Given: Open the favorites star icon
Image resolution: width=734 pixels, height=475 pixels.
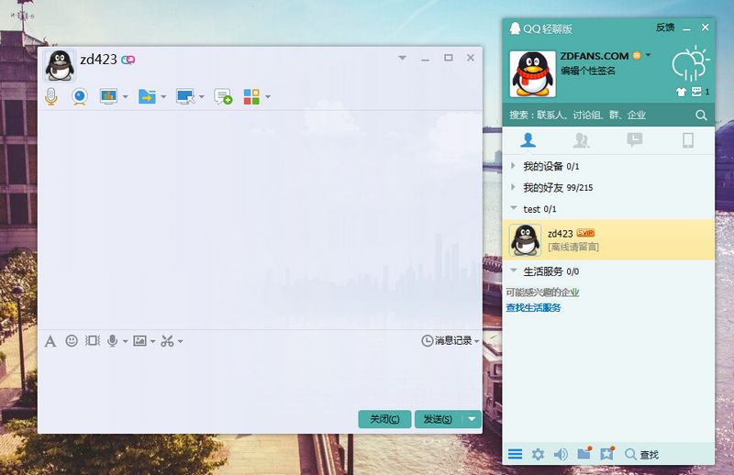Looking at the screenshot, I should coord(607,453).
